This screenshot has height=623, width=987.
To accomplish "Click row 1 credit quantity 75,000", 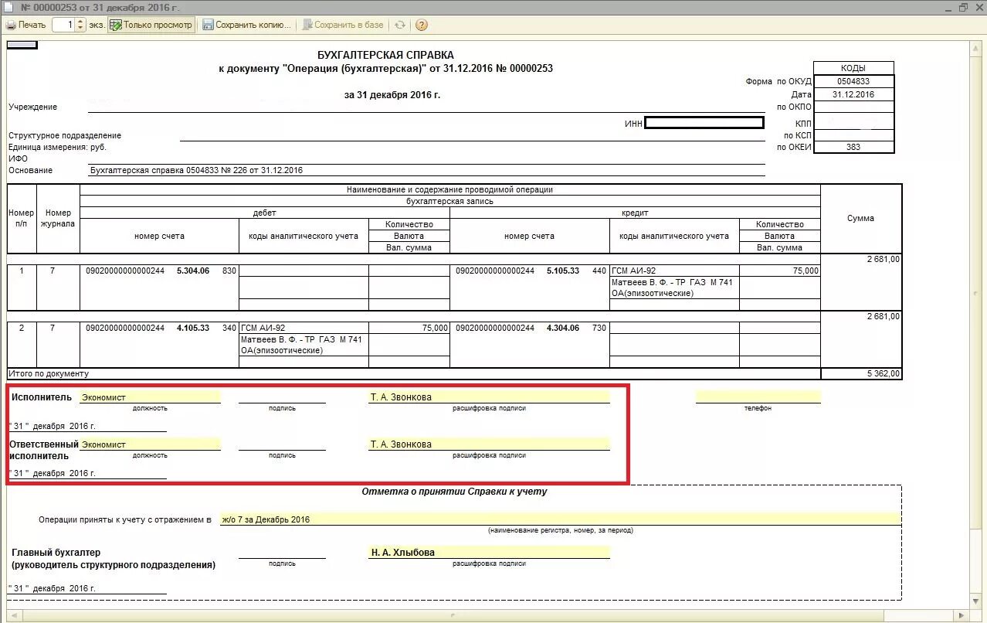I will coord(806,271).
